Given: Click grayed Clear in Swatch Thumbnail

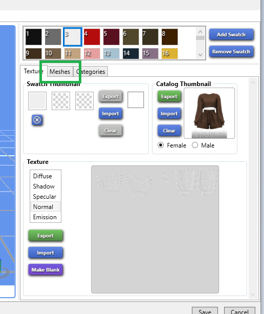Looking at the screenshot, I should pyautogui.click(x=111, y=131).
